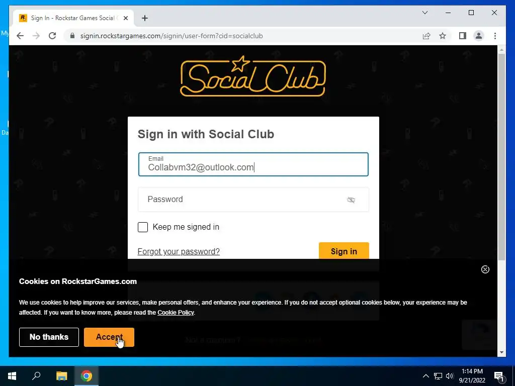Image resolution: width=515 pixels, height=386 pixels.
Task: Toggle password visibility eye icon
Action: (351, 200)
